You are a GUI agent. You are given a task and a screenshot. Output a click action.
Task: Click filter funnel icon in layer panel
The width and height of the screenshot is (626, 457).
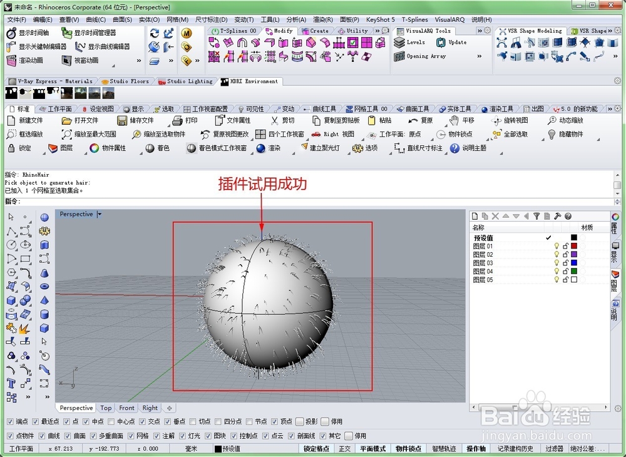click(536, 216)
